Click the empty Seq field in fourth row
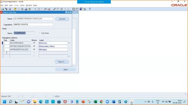The image size is (188, 105). click(x=6, y=53)
